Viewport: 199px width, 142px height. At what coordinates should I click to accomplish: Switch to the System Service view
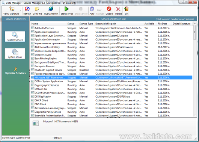15,36
